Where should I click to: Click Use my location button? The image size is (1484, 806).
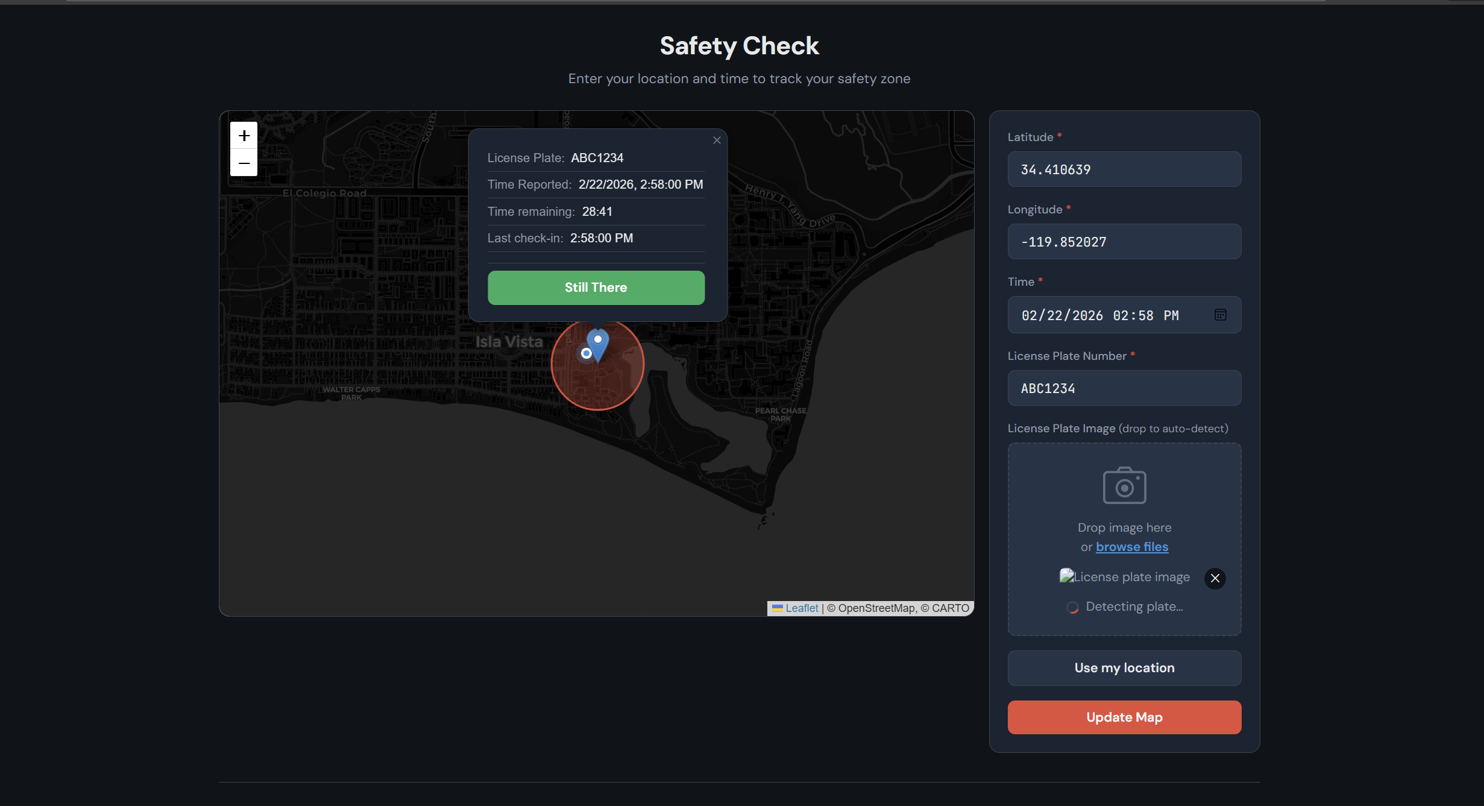pos(1124,667)
